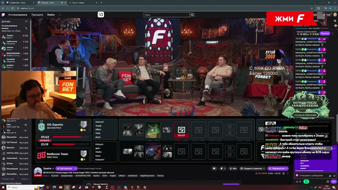338x190 pixels.
Task: Share the stream via share icon
Action: click(284, 173)
